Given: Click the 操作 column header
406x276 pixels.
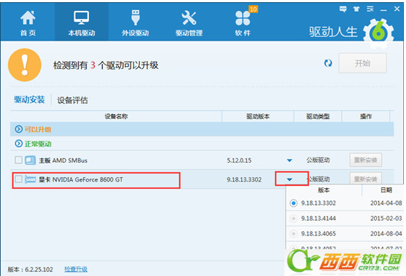Looking at the screenshot, I should coord(366,116).
